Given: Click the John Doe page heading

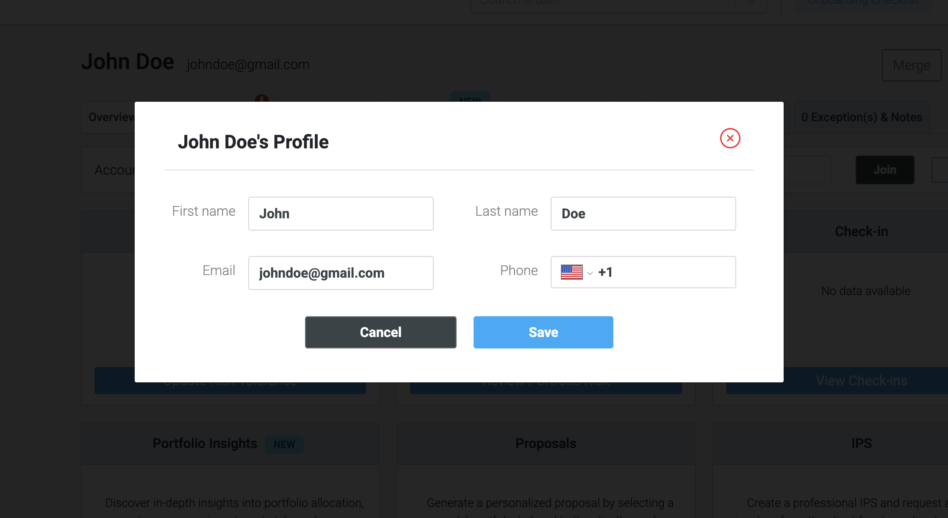Looking at the screenshot, I should tap(128, 62).
